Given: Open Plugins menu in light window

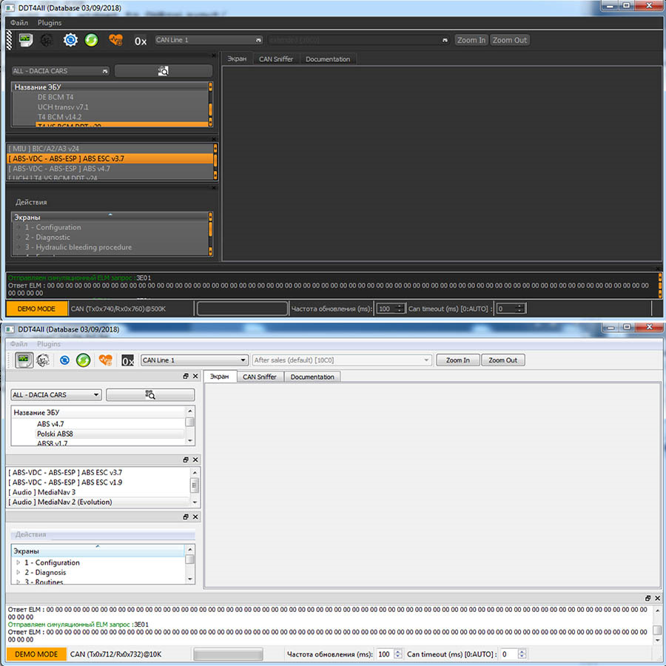Looking at the screenshot, I should (49, 343).
